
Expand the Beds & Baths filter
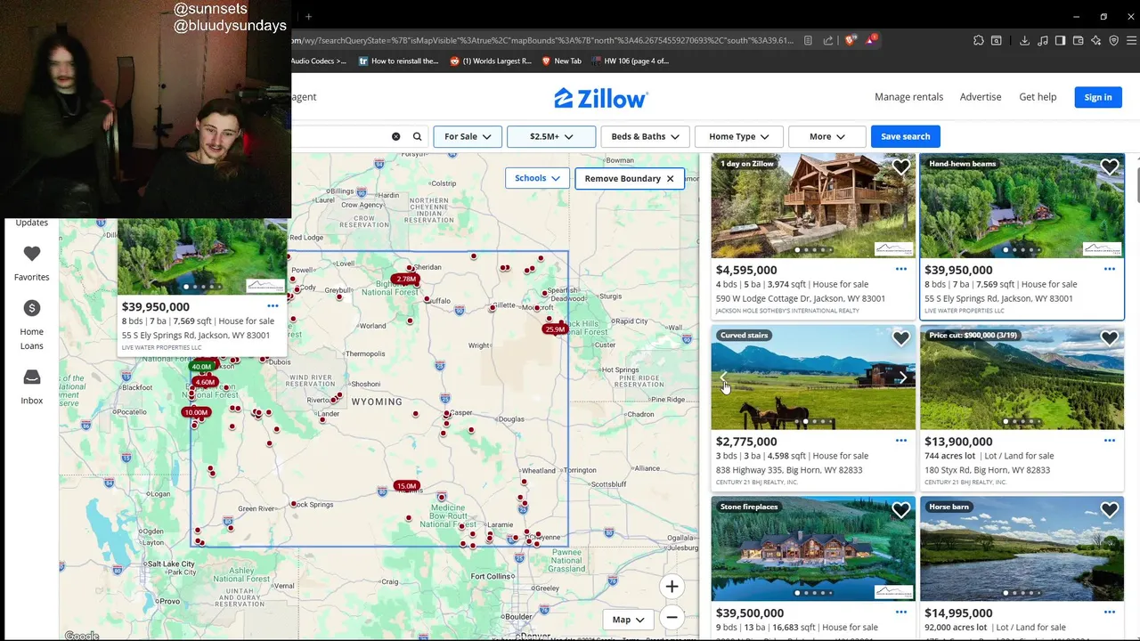pos(645,136)
